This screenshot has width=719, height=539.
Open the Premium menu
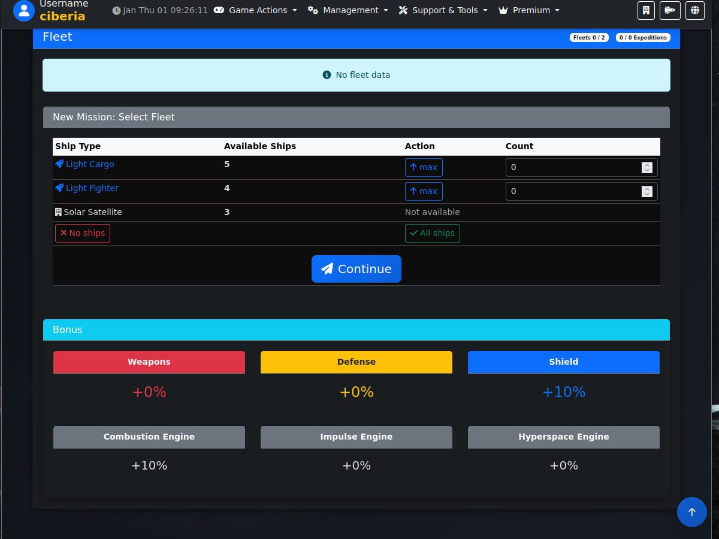(x=529, y=10)
